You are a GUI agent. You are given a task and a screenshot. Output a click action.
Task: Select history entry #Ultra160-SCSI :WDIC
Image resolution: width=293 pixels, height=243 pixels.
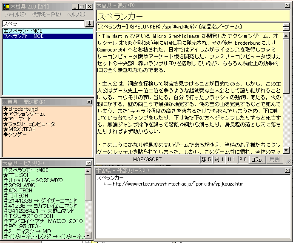tap(33, 180)
